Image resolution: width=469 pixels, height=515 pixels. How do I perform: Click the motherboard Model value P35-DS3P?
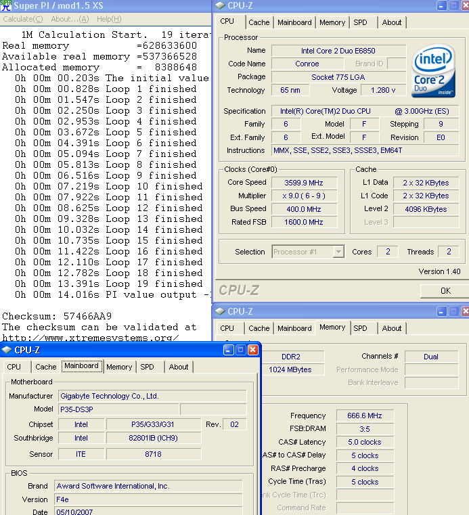tap(118, 409)
